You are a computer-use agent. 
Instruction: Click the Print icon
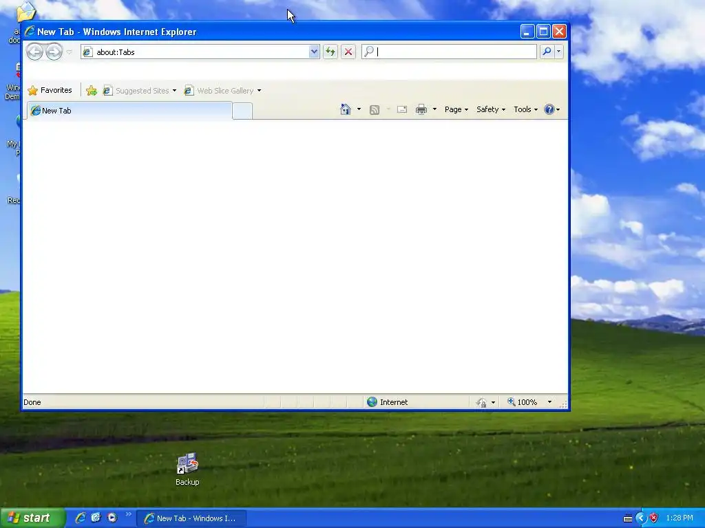pos(421,109)
